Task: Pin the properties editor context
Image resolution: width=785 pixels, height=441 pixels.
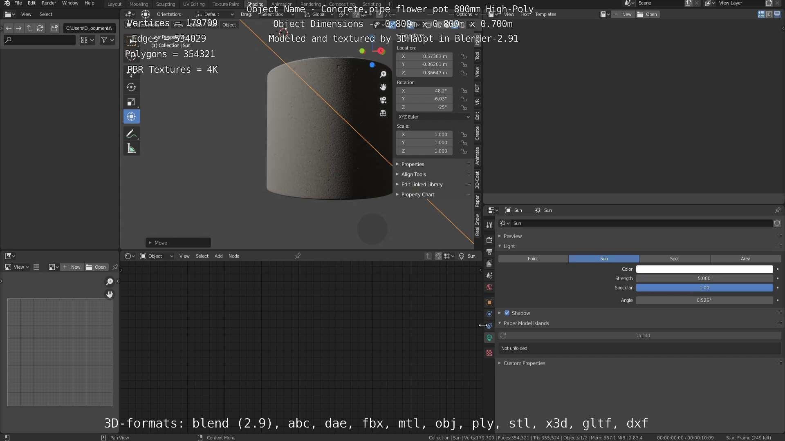Action: pos(777,210)
